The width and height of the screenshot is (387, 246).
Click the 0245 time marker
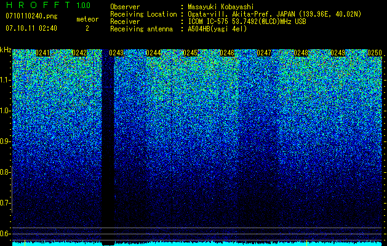click(x=190, y=53)
